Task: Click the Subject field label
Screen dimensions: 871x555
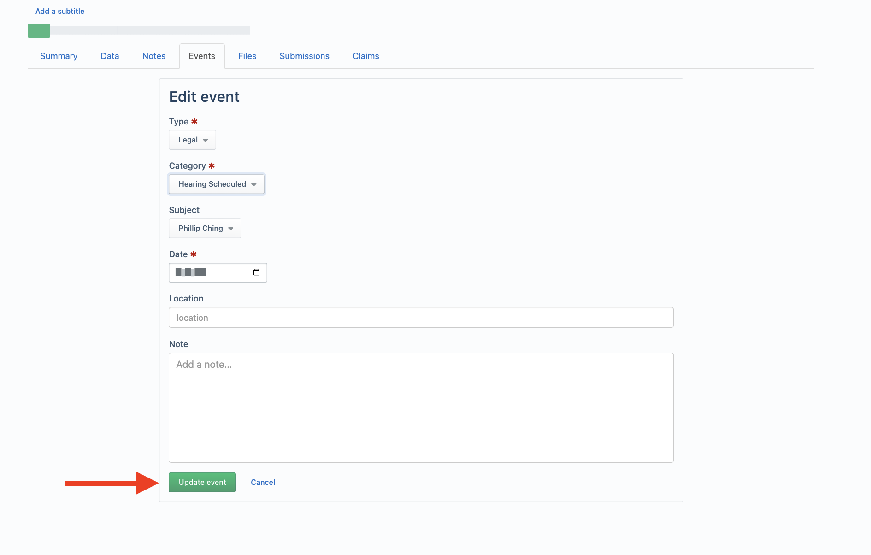Action: [x=184, y=210]
